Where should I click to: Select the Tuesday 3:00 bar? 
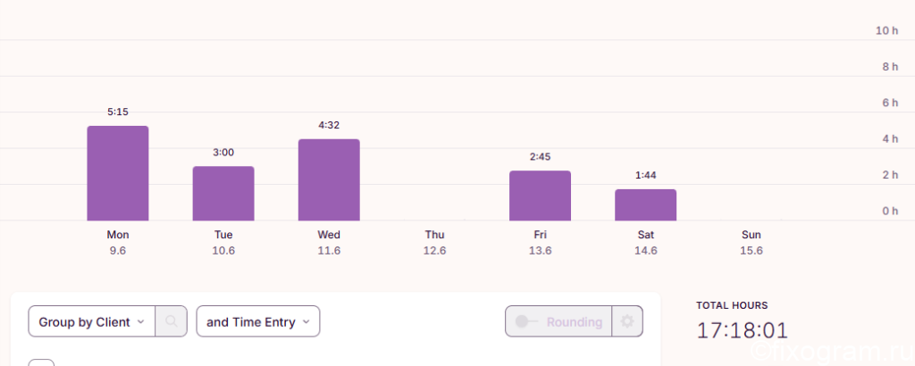223,194
